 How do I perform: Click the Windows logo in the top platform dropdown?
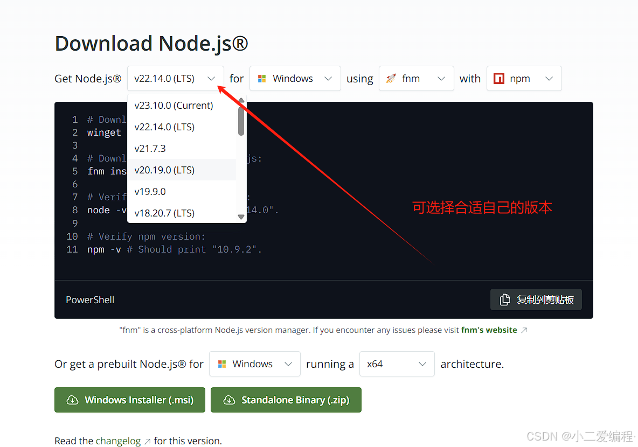(262, 79)
